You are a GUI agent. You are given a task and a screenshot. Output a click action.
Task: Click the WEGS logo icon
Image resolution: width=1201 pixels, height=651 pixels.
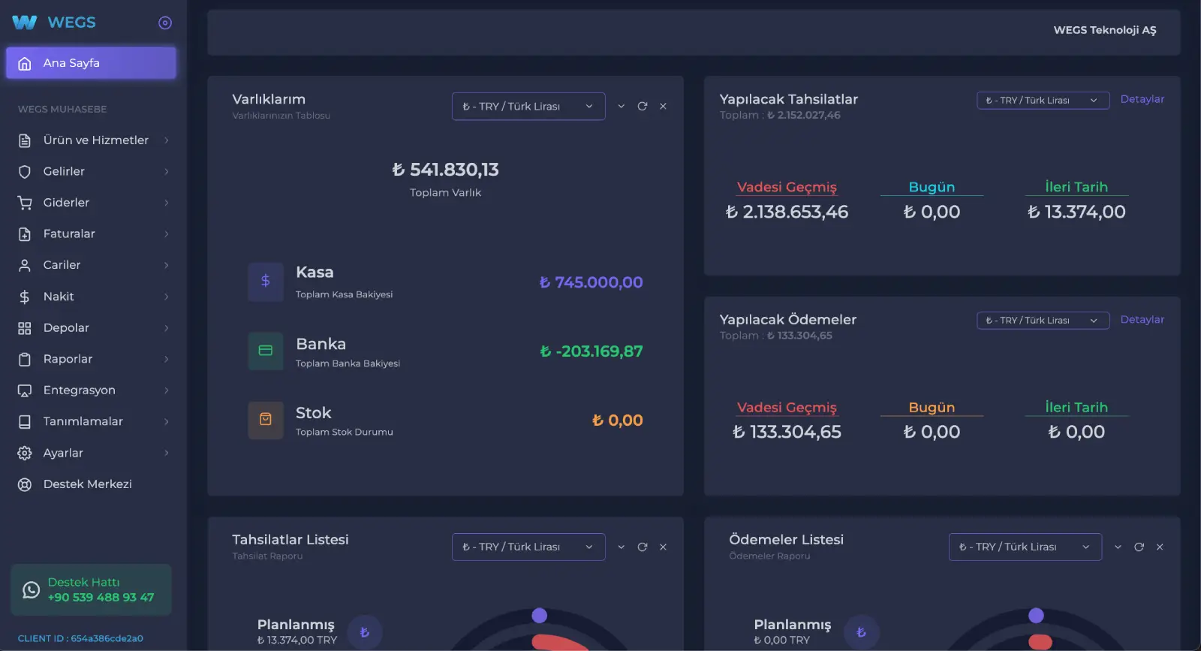25,23
